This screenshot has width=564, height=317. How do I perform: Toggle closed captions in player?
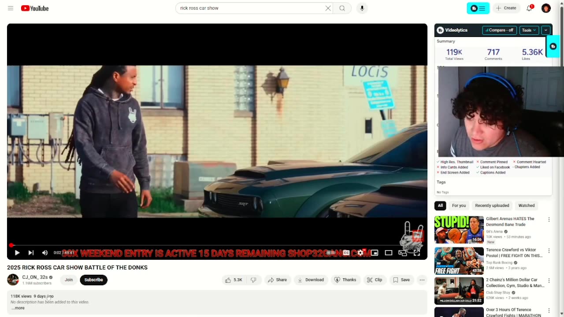pos(346,253)
